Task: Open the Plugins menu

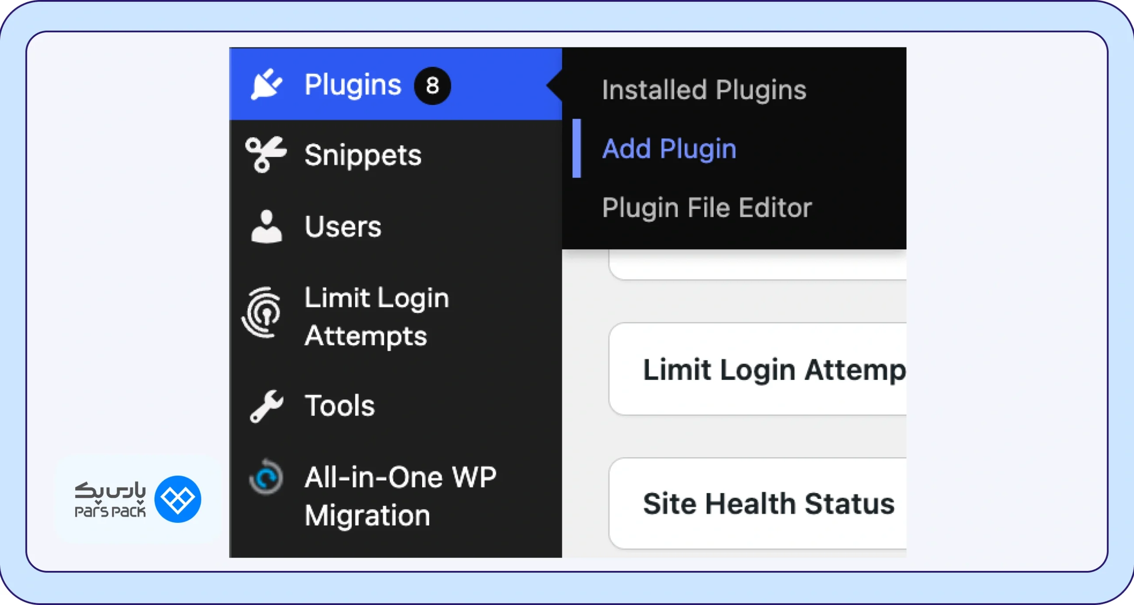Action: coord(396,84)
